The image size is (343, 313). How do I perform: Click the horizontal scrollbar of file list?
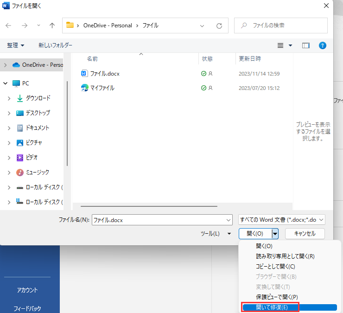149,206
